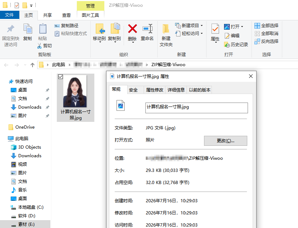Click Copy path option
The image size is (298, 228).
tap(66, 26)
